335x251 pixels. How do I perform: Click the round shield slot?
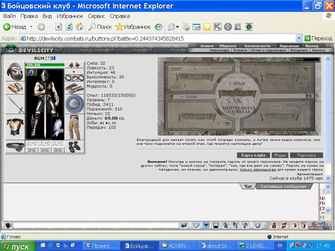75,104
